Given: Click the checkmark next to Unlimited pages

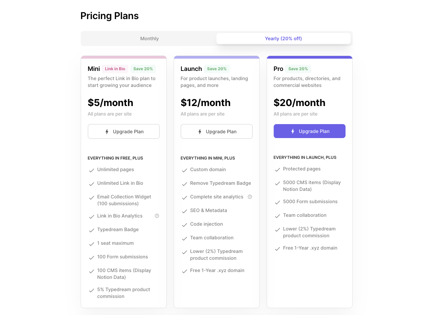Looking at the screenshot, I should [x=92, y=170].
